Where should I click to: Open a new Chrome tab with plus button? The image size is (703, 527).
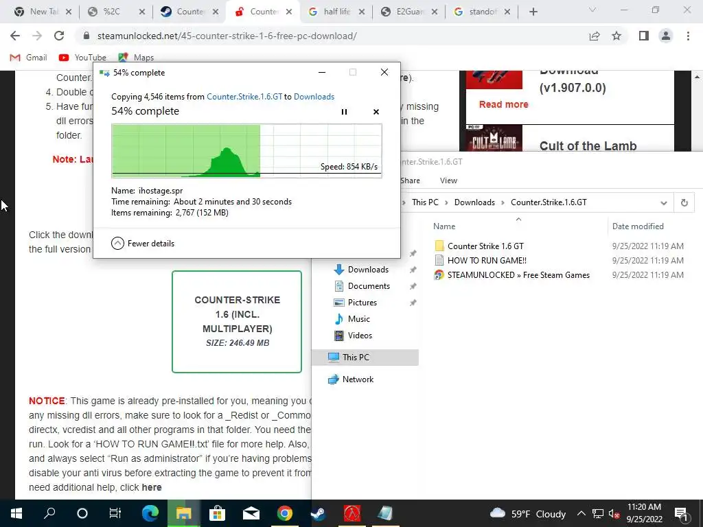[533, 12]
